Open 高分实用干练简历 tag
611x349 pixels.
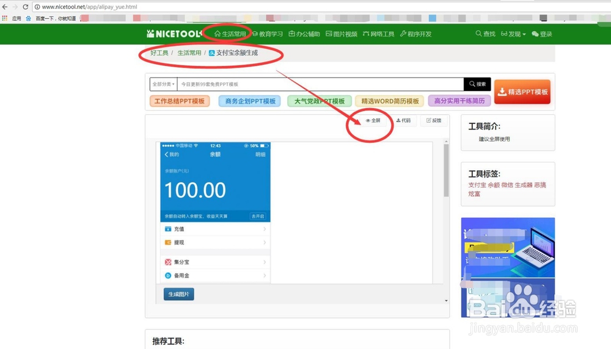tap(459, 101)
